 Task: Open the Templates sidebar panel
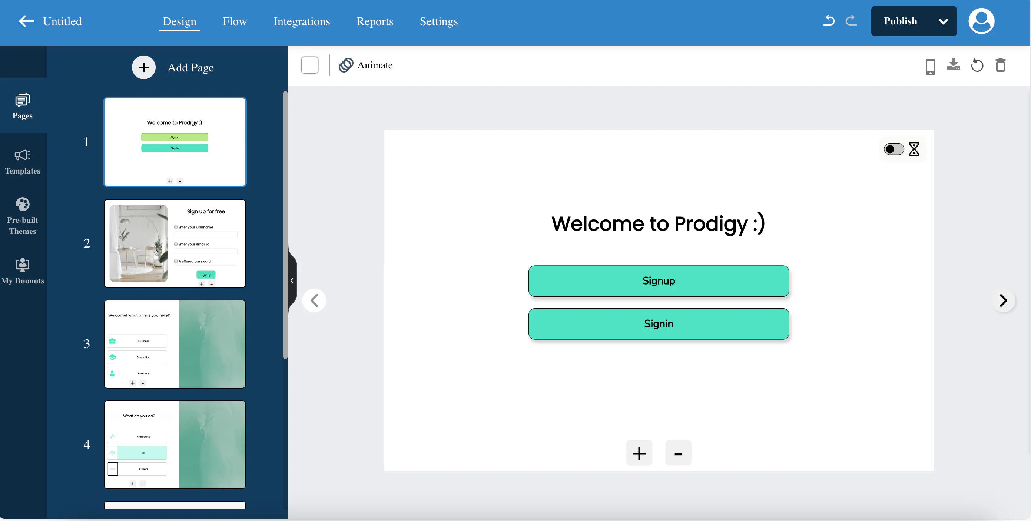coord(22,162)
